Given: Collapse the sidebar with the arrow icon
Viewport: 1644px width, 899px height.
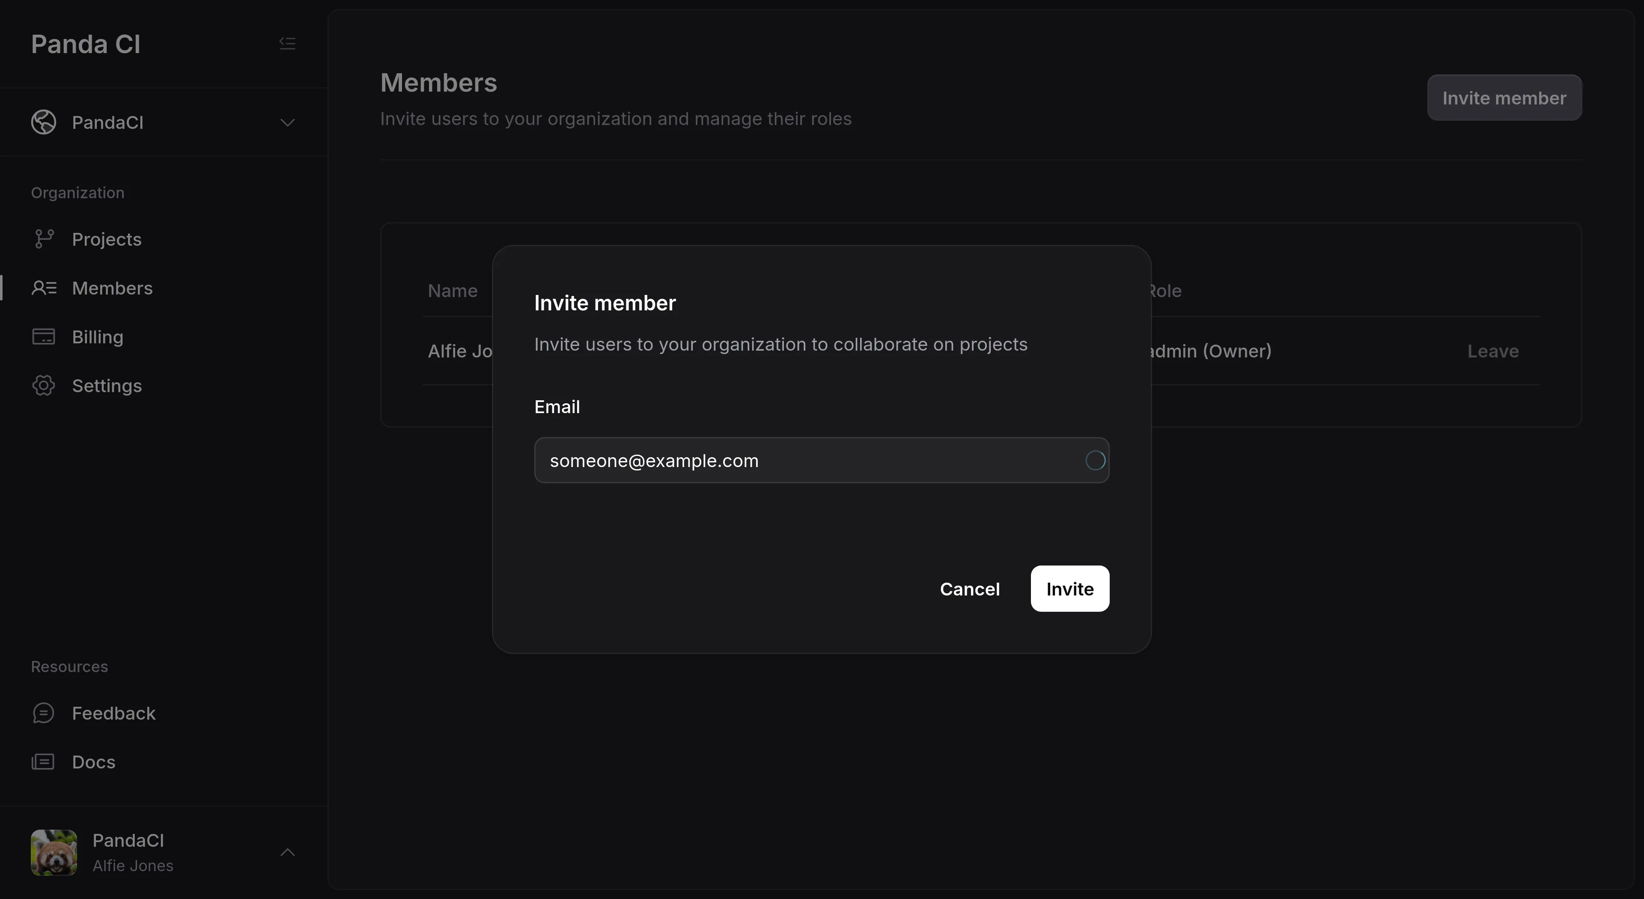Looking at the screenshot, I should [287, 43].
